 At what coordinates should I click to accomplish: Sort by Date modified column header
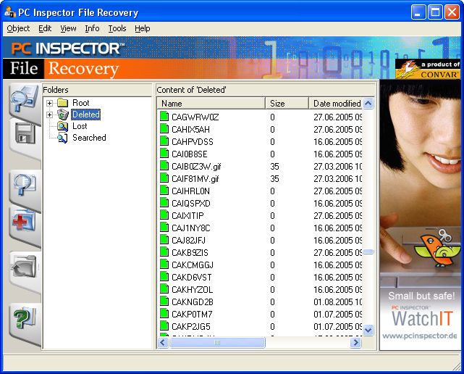point(336,104)
